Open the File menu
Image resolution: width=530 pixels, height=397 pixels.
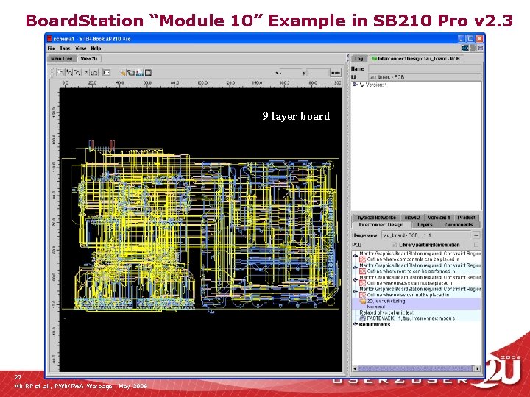pos(52,49)
